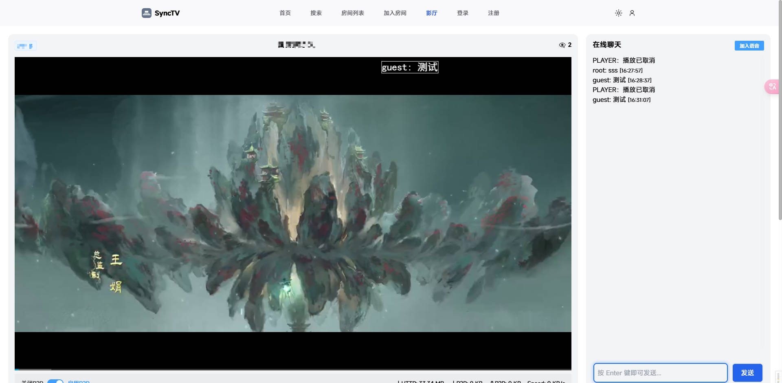Select the 加入房间 join room menu item
This screenshot has width=782, height=383.
point(395,13)
